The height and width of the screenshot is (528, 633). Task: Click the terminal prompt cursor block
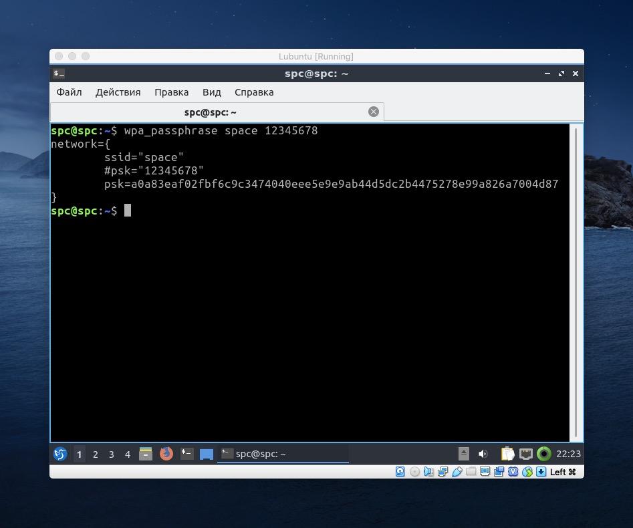point(128,211)
